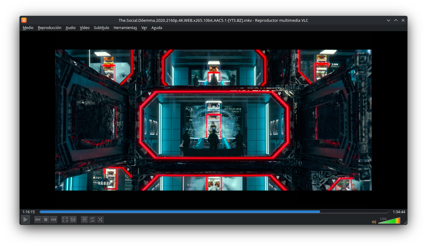Toggle loop repeat mode

tap(92, 220)
